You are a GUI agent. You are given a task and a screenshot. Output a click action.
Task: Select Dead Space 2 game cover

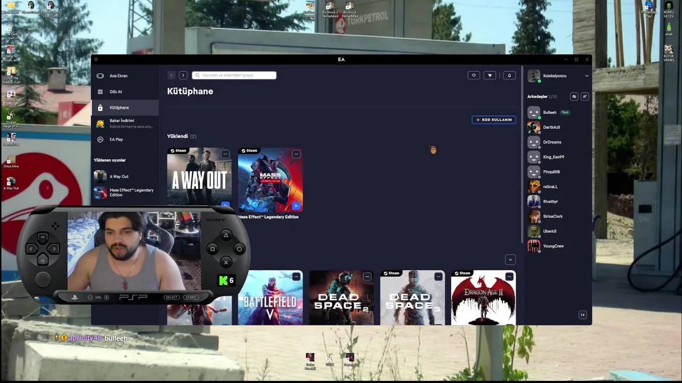tap(341, 298)
